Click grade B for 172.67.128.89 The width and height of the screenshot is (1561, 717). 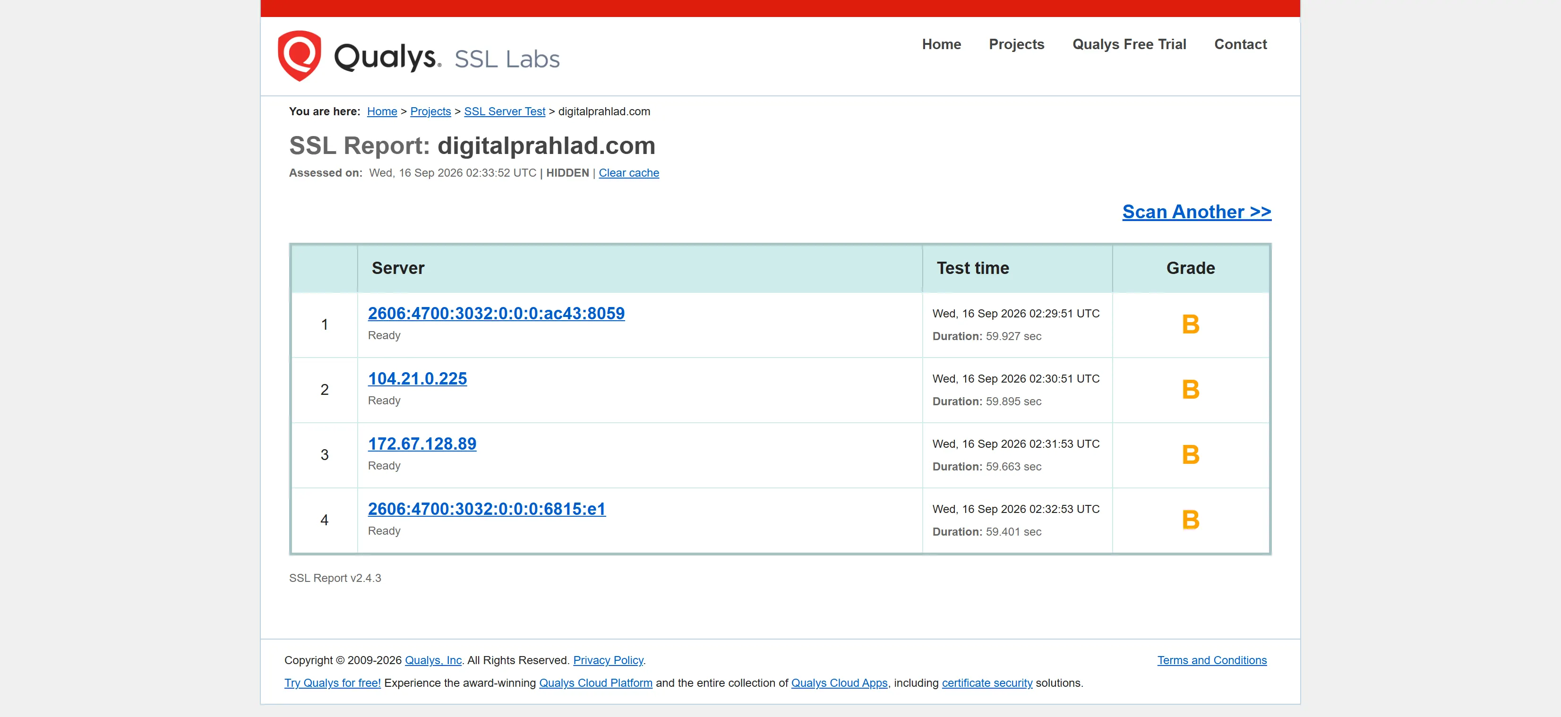1190,455
